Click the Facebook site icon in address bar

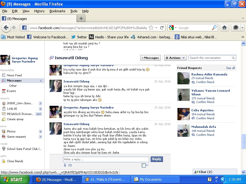[x=24, y=28]
